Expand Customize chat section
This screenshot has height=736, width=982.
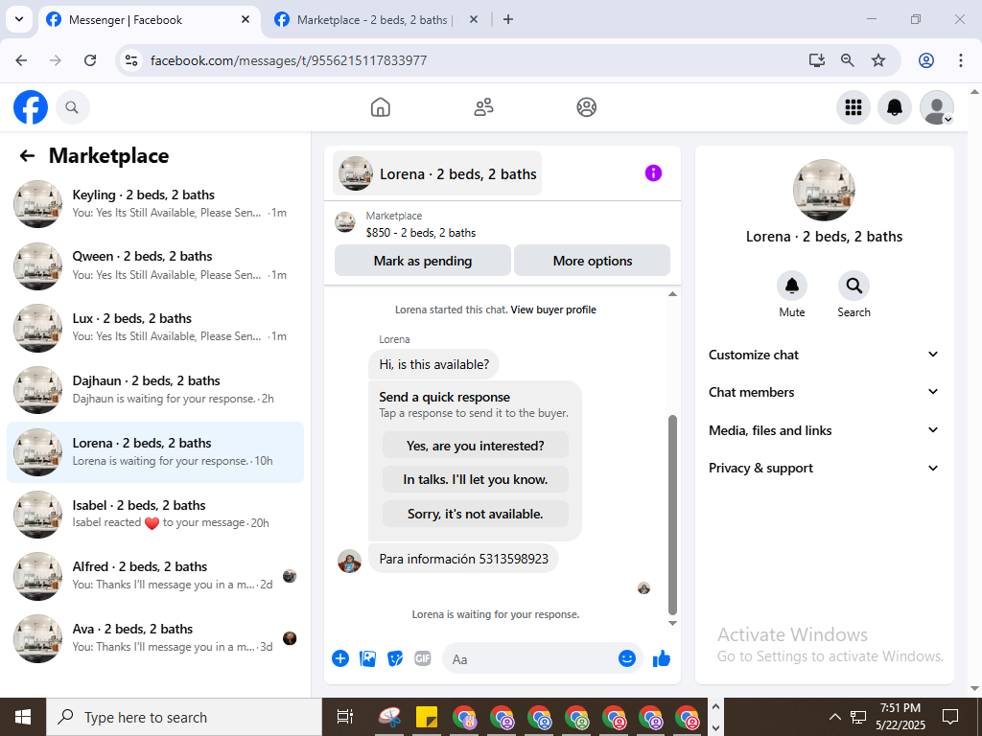(824, 355)
